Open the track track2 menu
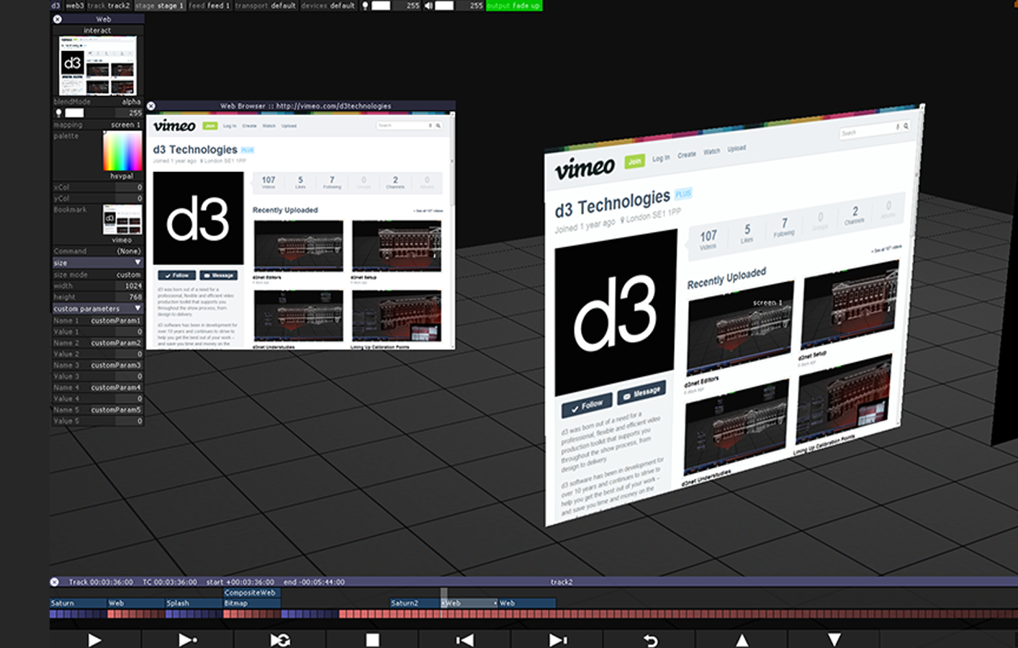This screenshot has width=1018, height=648. coord(109,6)
